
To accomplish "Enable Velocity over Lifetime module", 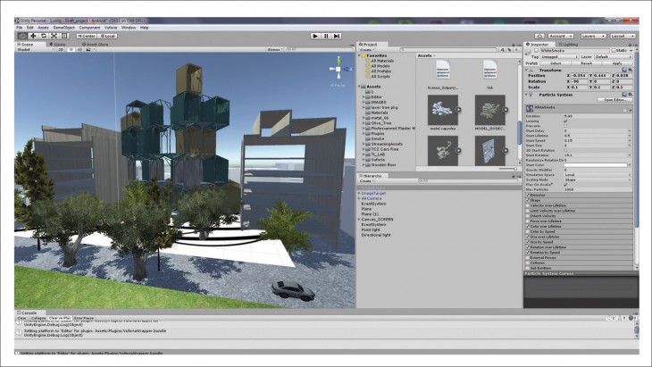I will pos(526,204).
